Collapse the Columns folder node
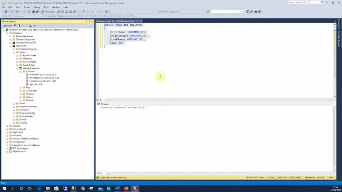The image size is (342, 192). (x=21, y=72)
